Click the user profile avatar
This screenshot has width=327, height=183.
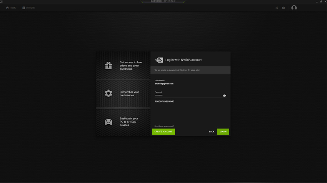[x=294, y=8]
